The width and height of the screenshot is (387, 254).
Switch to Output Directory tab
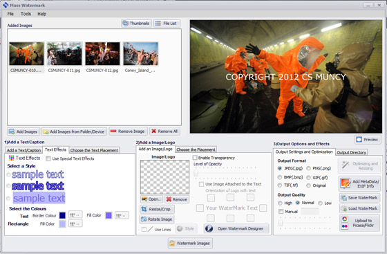pos(351,152)
